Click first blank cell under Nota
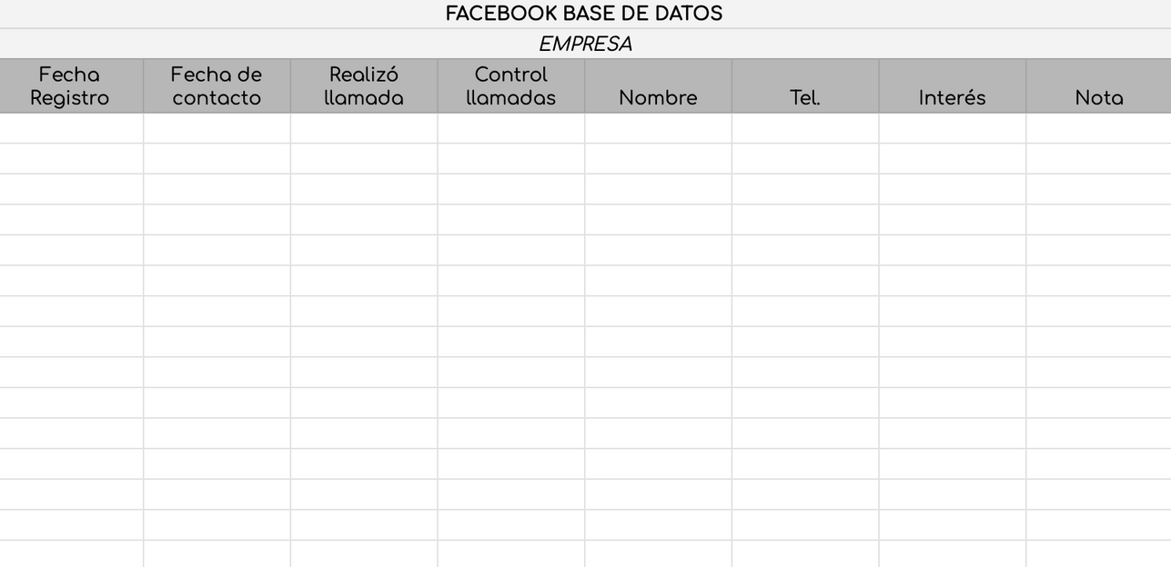 click(1098, 128)
